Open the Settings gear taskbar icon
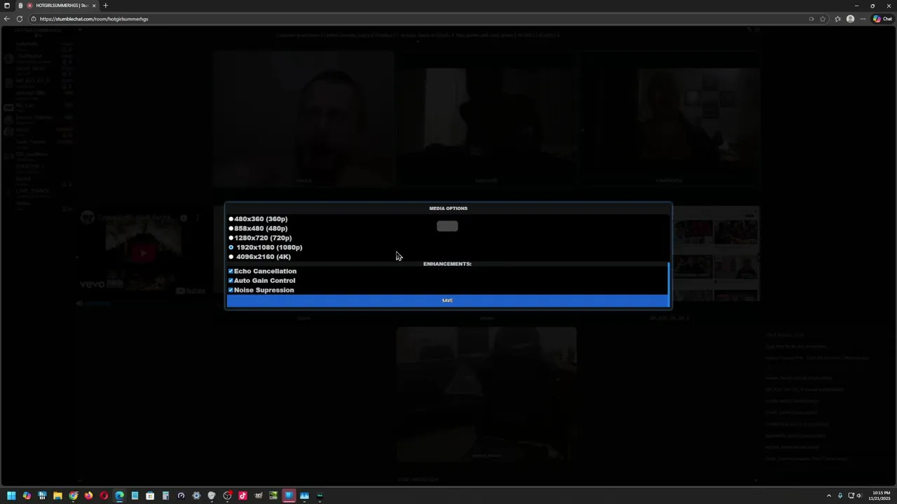897x504 pixels. pyautogui.click(x=196, y=496)
